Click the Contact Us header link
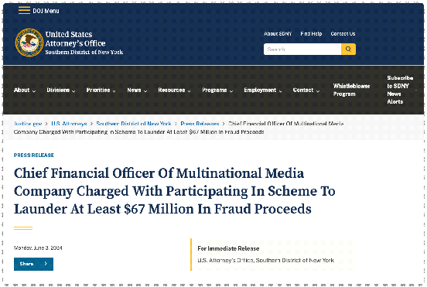 coord(343,34)
